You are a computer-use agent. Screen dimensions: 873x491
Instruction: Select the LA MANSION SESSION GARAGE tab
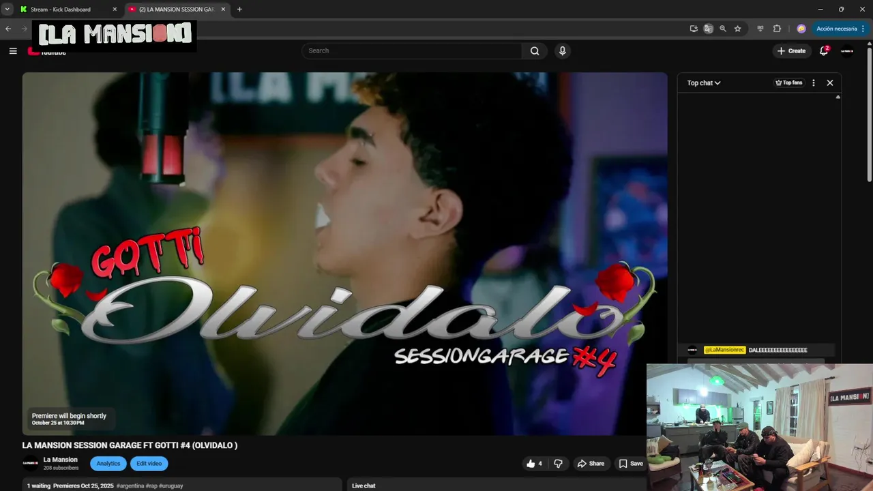[177, 10]
